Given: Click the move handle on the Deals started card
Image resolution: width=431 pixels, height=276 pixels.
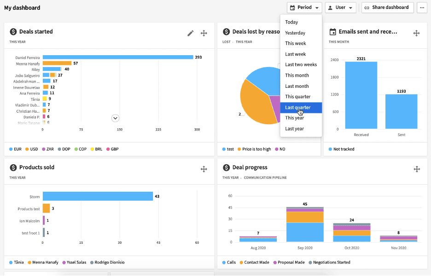Looking at the screenshot, I should pyautogui.click(x=204, y=33).
